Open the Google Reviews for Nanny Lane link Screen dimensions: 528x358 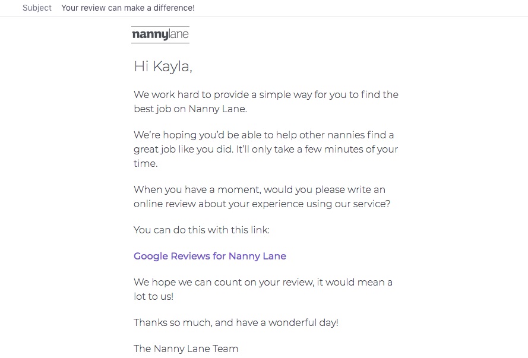tap(210, 256)
